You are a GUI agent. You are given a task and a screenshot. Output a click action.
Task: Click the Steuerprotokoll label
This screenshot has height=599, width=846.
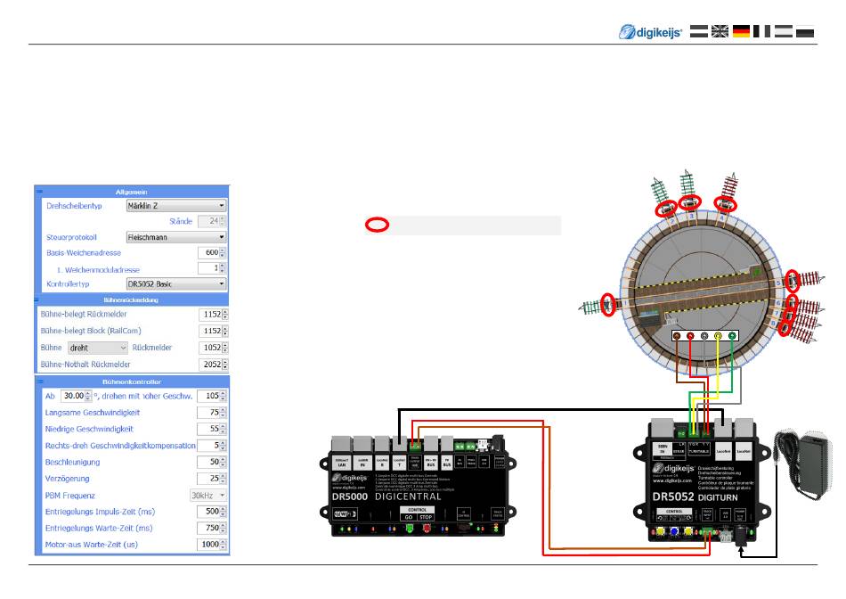click(71, 237)
